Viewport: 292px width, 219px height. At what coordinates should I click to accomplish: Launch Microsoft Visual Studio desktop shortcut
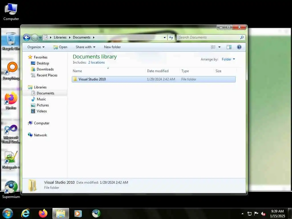click(x=11, y=134)
